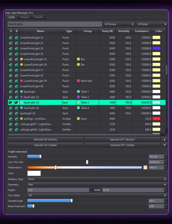
Task: Click Entry group green icon
Action: pos(78,119)
